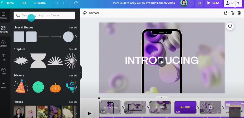Expand Lines & Shapes row with arrow
The image size is (244, 118).
click(x=76, y=37)
